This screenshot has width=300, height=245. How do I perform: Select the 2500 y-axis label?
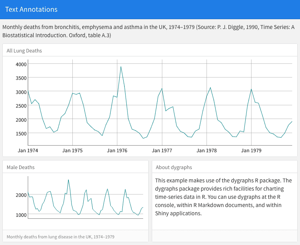click(21, 106)
